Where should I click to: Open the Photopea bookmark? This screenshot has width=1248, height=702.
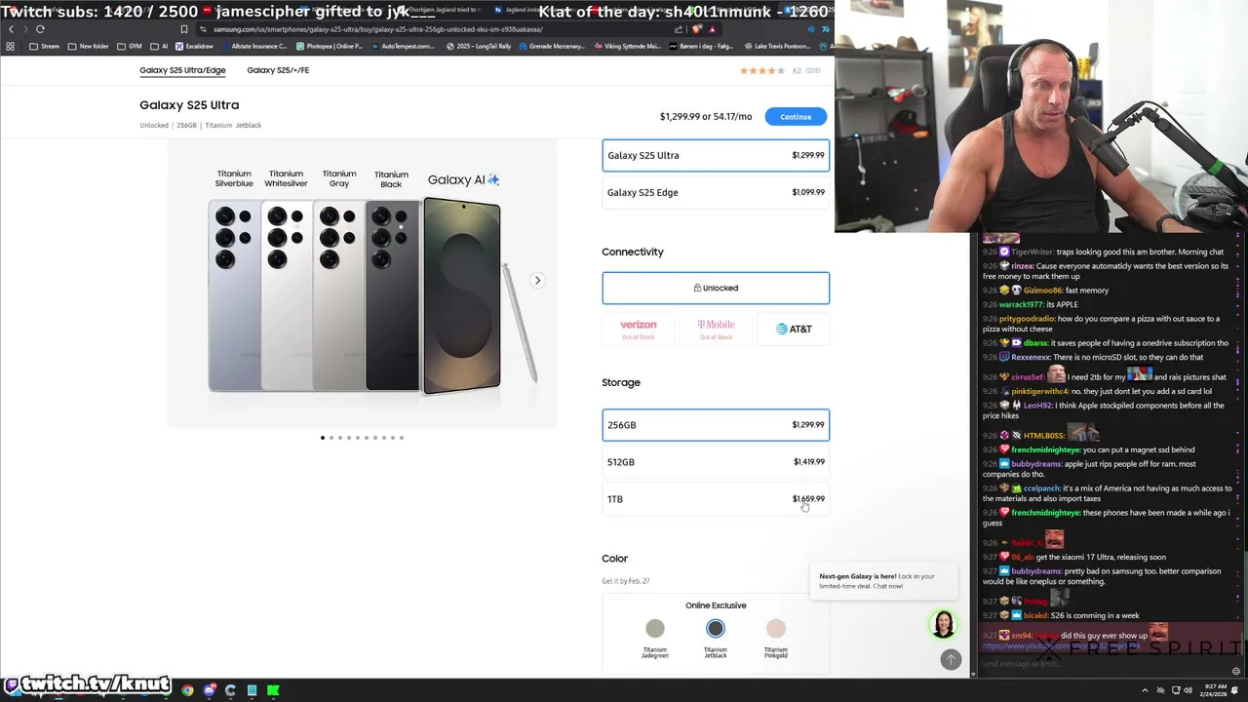(330, 46)
